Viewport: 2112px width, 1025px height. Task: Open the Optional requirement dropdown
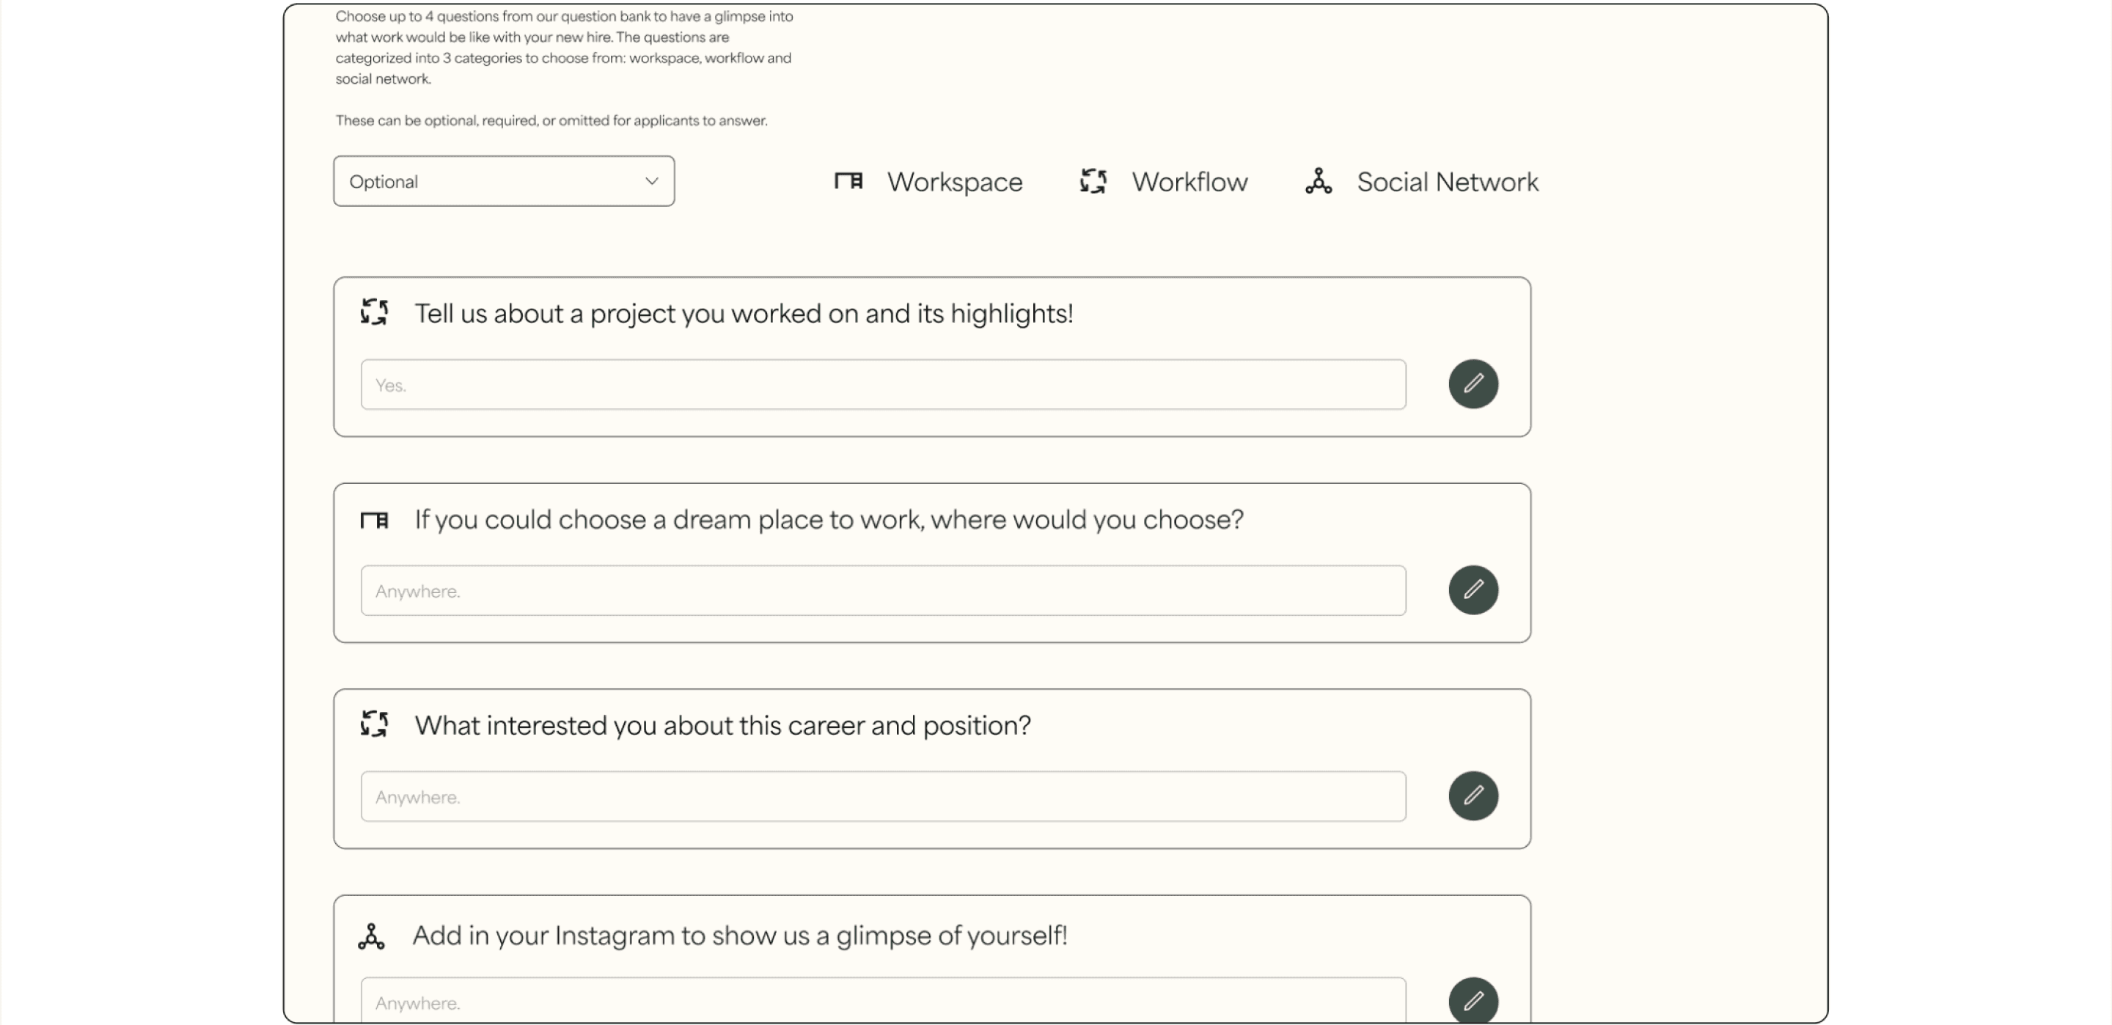[x=503, y=181]
